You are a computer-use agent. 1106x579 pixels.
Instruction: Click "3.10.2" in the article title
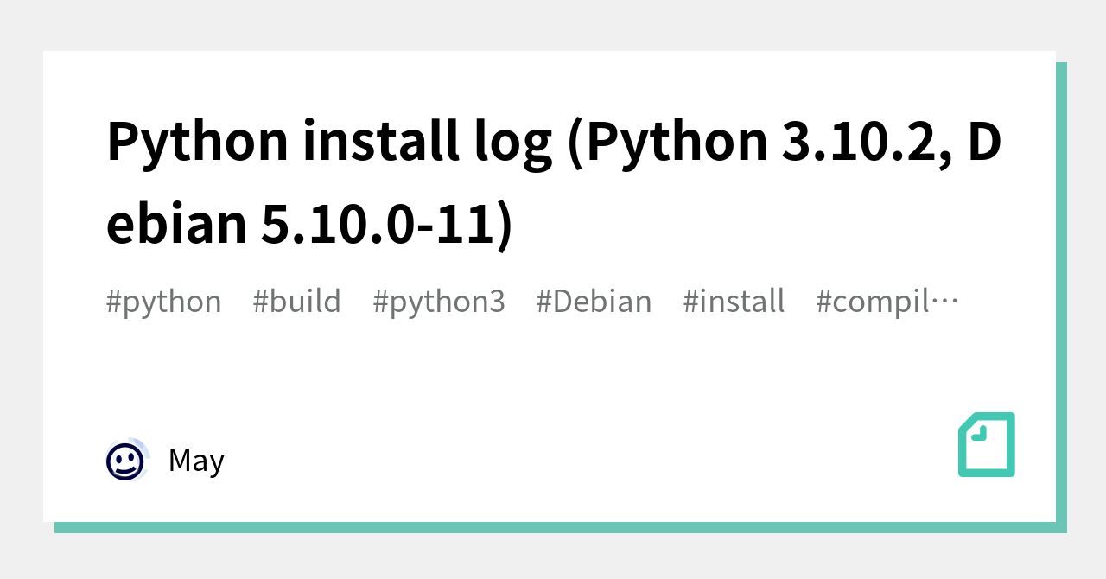(866, 142)
